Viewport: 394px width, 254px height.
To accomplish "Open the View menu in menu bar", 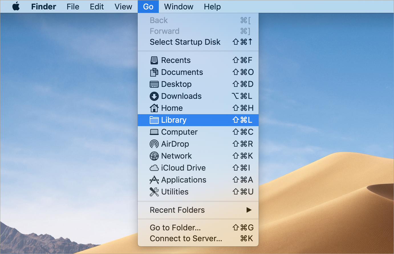I will pyautogui.click(x=123, y=7).
